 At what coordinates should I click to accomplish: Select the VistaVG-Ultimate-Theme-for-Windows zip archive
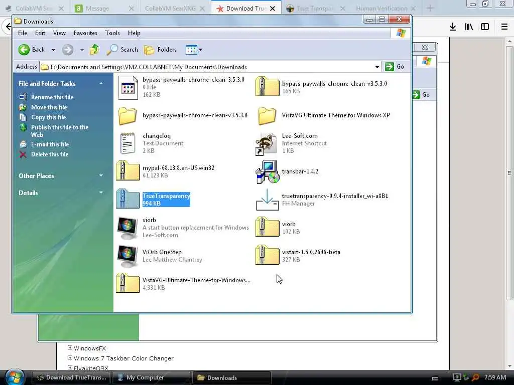coord(128,283)
